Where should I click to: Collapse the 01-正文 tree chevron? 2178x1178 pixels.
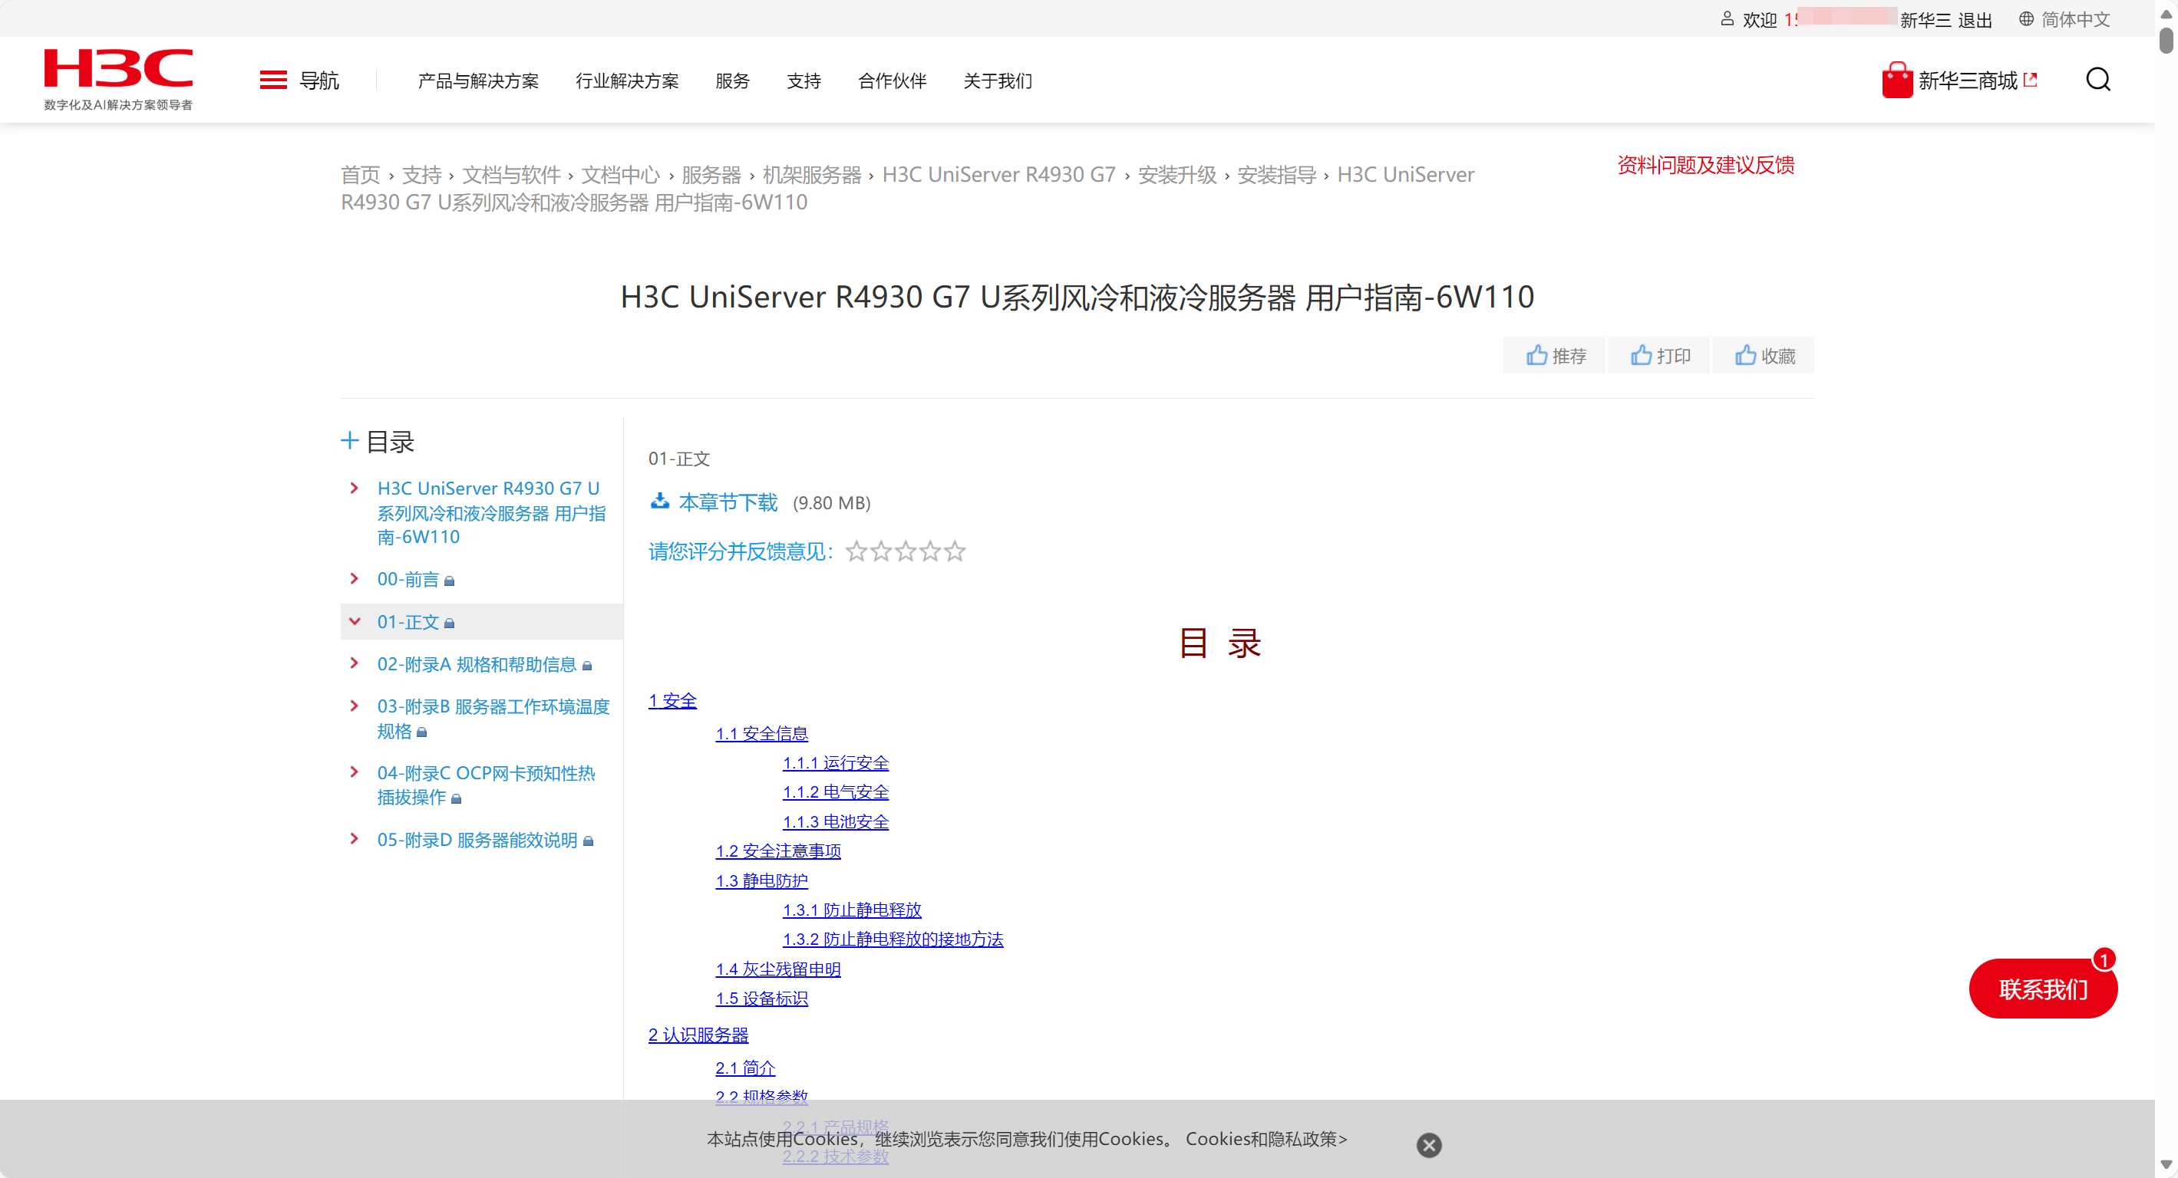[x=355, y=622]
